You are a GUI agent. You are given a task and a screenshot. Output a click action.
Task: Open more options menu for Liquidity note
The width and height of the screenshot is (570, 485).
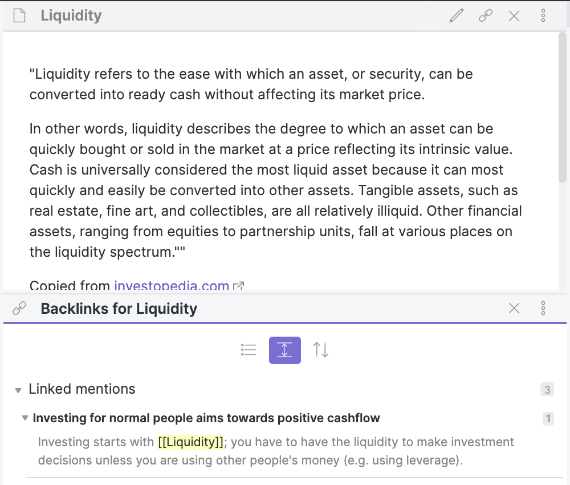[543, 15]
